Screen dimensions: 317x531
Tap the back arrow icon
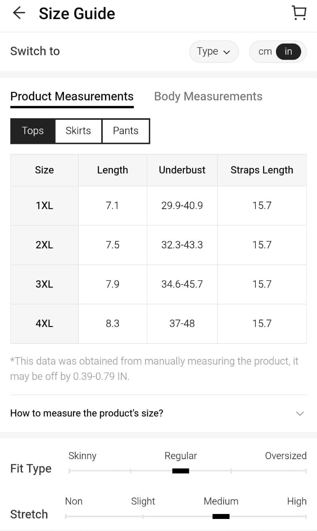[x=19, y=13]
